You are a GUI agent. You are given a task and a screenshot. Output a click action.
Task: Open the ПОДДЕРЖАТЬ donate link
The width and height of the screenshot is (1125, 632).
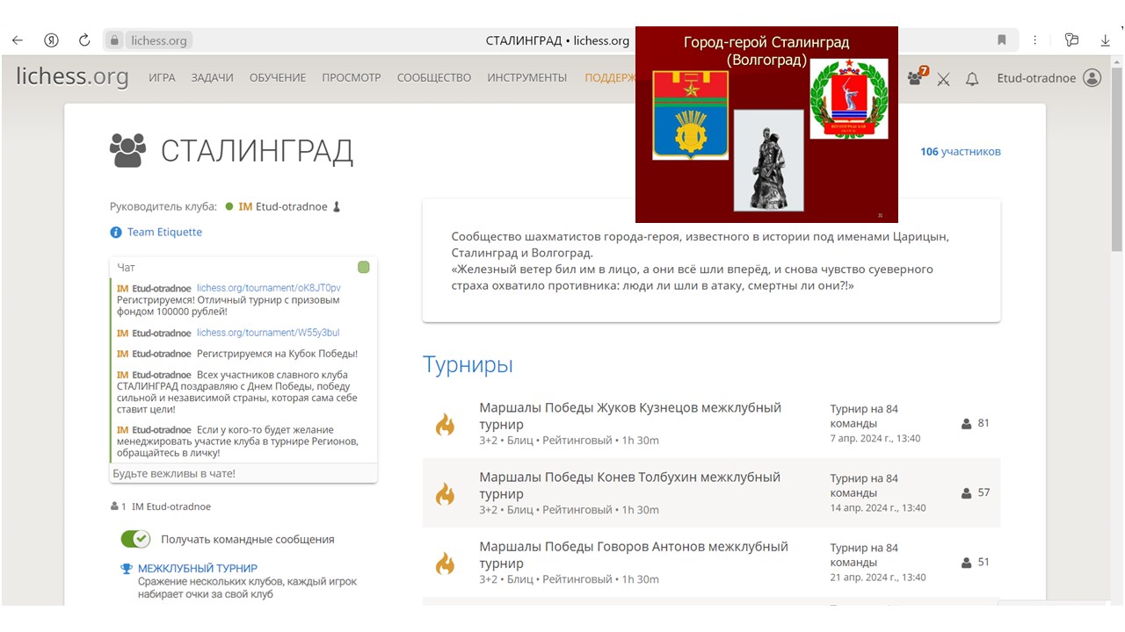pyautogui.click(x=610, y=77)
